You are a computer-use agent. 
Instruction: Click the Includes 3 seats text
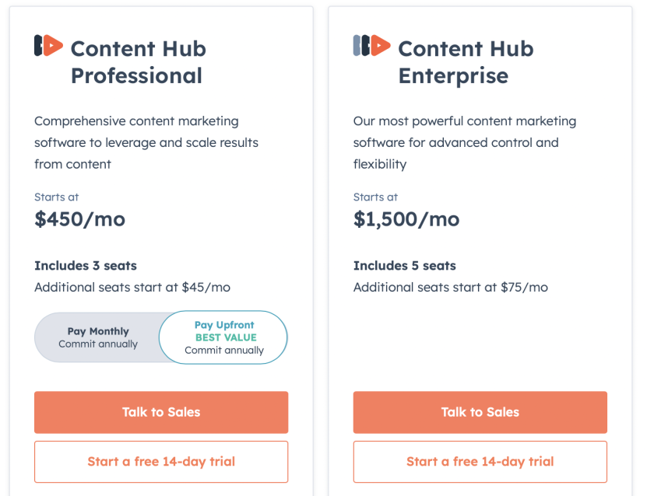[86, 265]
